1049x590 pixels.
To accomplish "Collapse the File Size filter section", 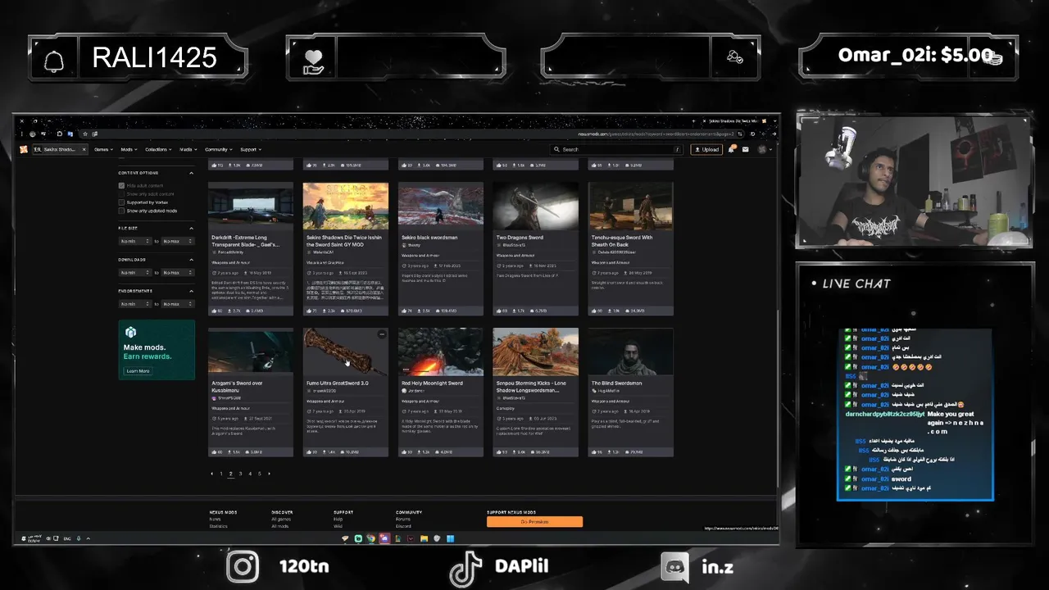I will tap(192, 228).
